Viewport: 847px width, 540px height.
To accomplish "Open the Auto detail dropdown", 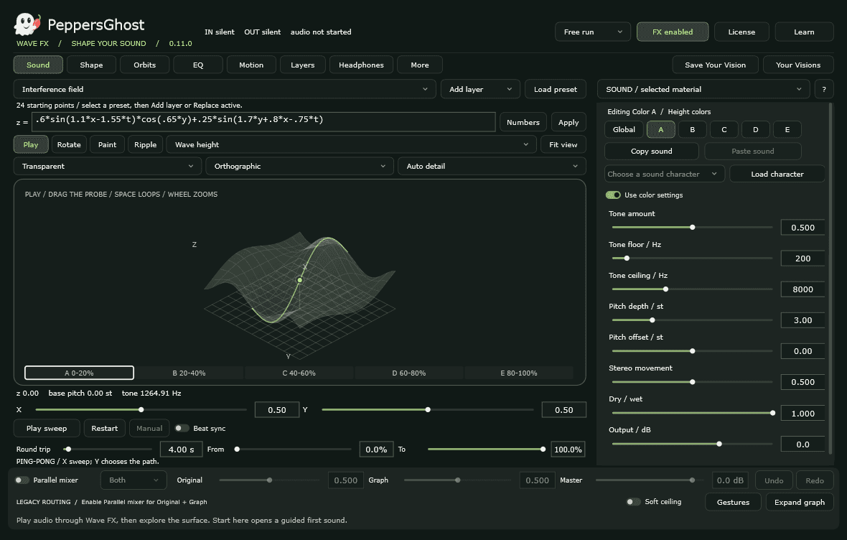I will (x=492, y=166).
